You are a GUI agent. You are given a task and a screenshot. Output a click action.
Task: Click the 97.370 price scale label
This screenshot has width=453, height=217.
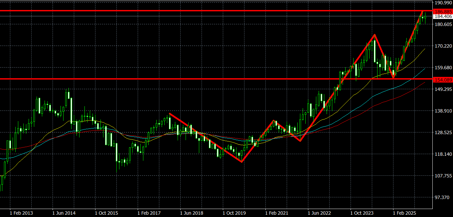(x=443, y=197)
